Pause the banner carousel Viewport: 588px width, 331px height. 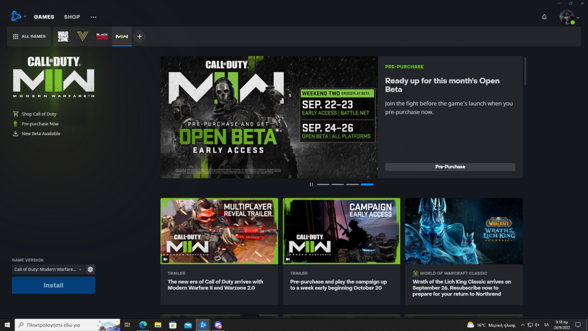tap(311, 184)
